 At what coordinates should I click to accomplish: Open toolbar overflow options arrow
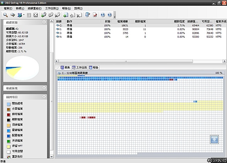coord(115,17)
